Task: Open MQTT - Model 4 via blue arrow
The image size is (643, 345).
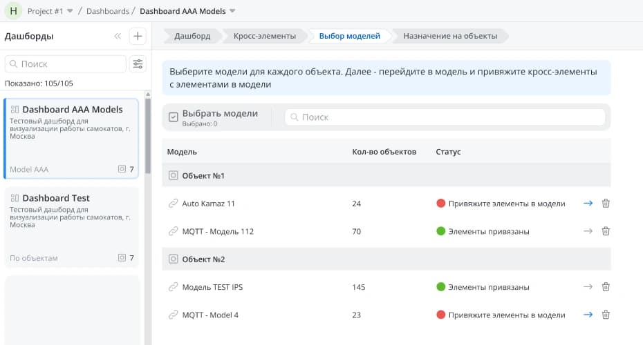Action: pos(588,315)
